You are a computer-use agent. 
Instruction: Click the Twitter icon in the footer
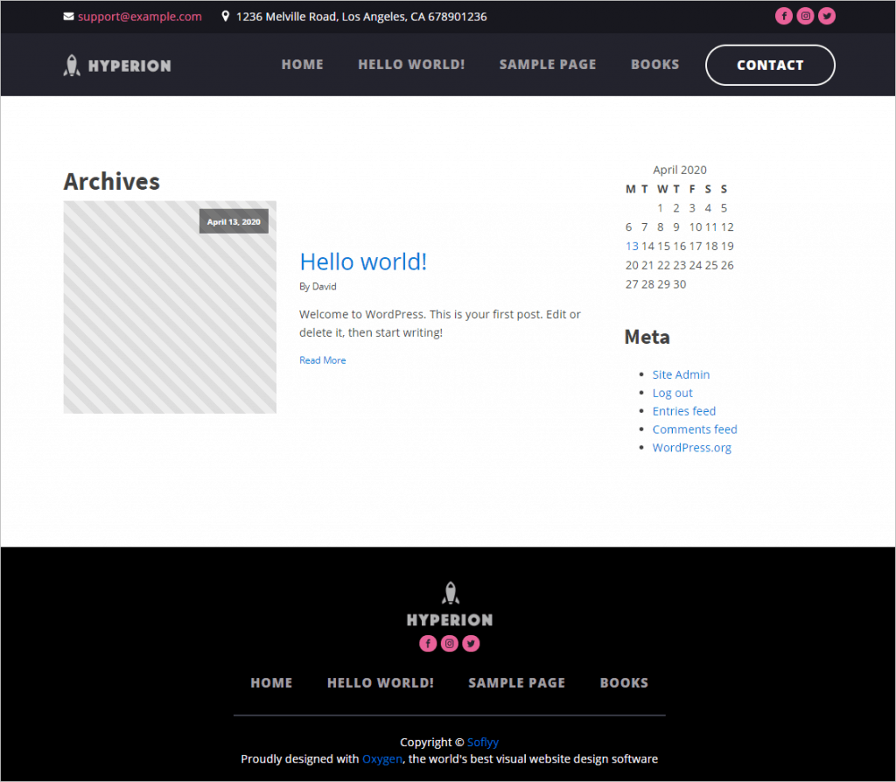click(471, 643)
